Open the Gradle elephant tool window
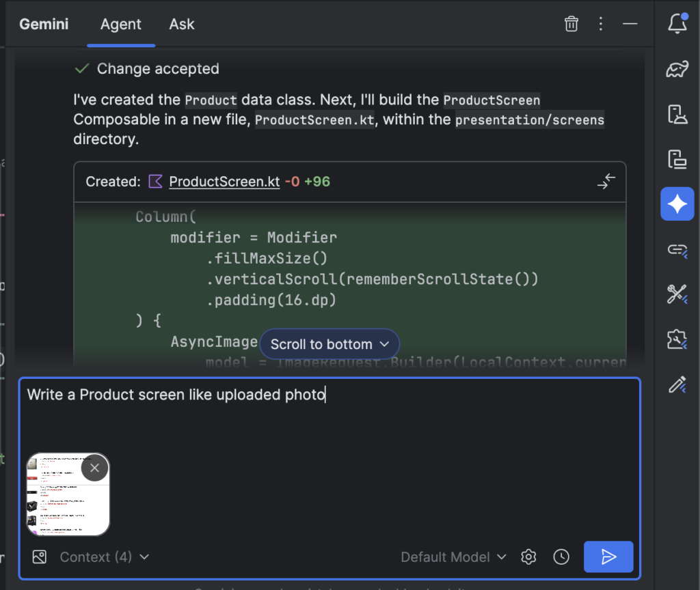The image size is (700, 590). 677,69
